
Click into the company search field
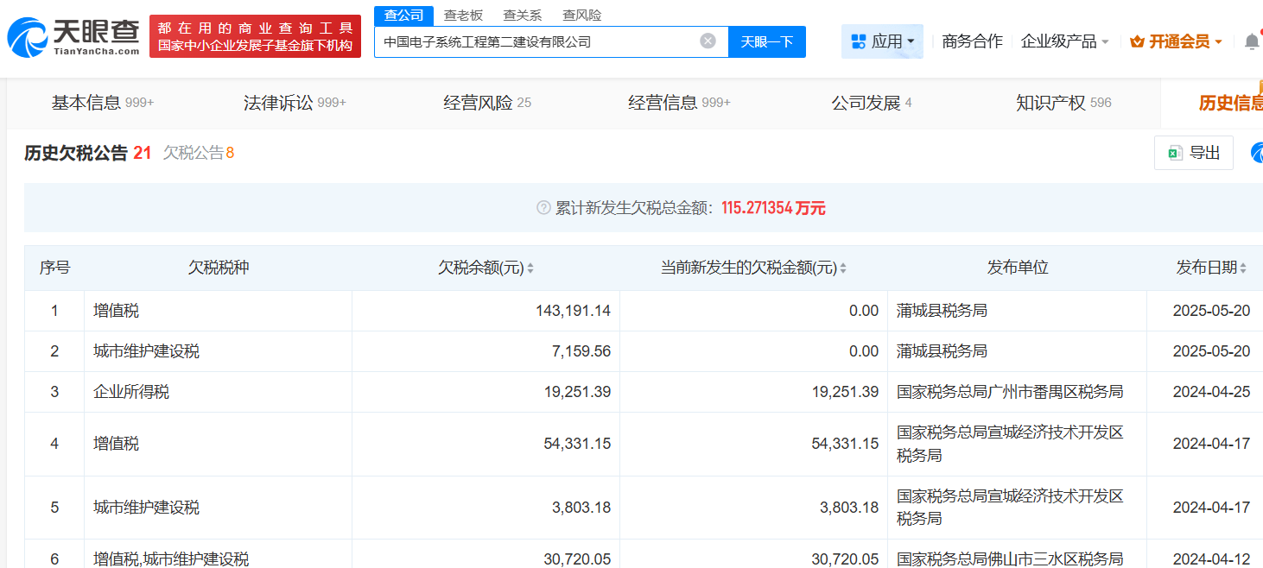coord(536,41)
